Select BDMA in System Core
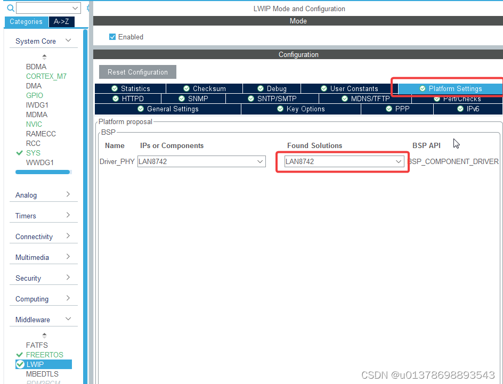Viewport: 503px width, 384px height. pos(36,67)
